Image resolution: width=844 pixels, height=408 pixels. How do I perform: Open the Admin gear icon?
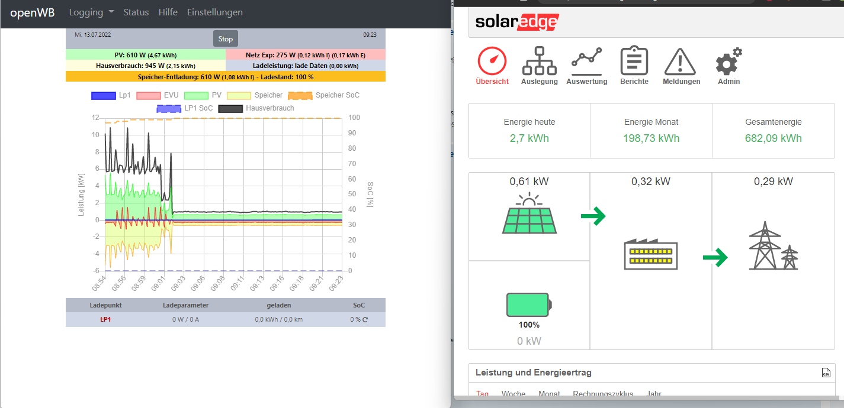point(729,61)
